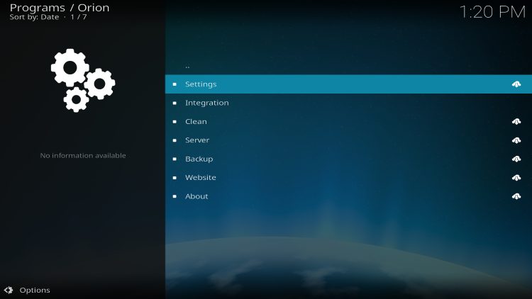Click the bullet marker beside About
The image size is (532, 299).
174,196
